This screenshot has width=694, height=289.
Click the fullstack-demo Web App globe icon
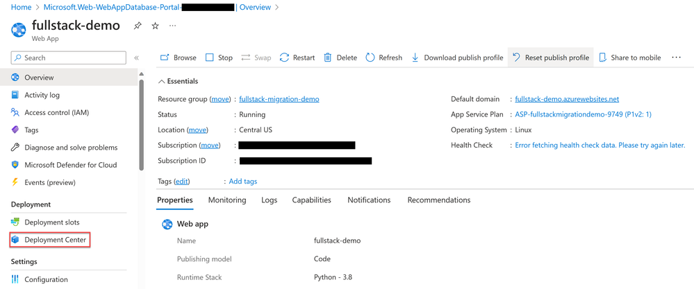[x=19, y=30]
